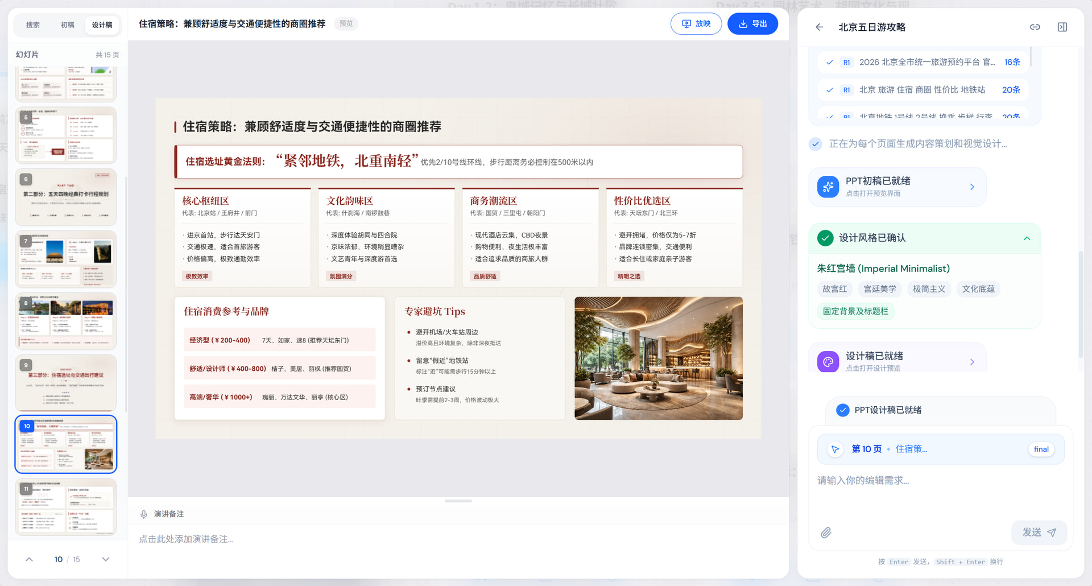Click the PPT设计稿已就绪 check circle
This screenshot has width=1092, height=586.
843,410
